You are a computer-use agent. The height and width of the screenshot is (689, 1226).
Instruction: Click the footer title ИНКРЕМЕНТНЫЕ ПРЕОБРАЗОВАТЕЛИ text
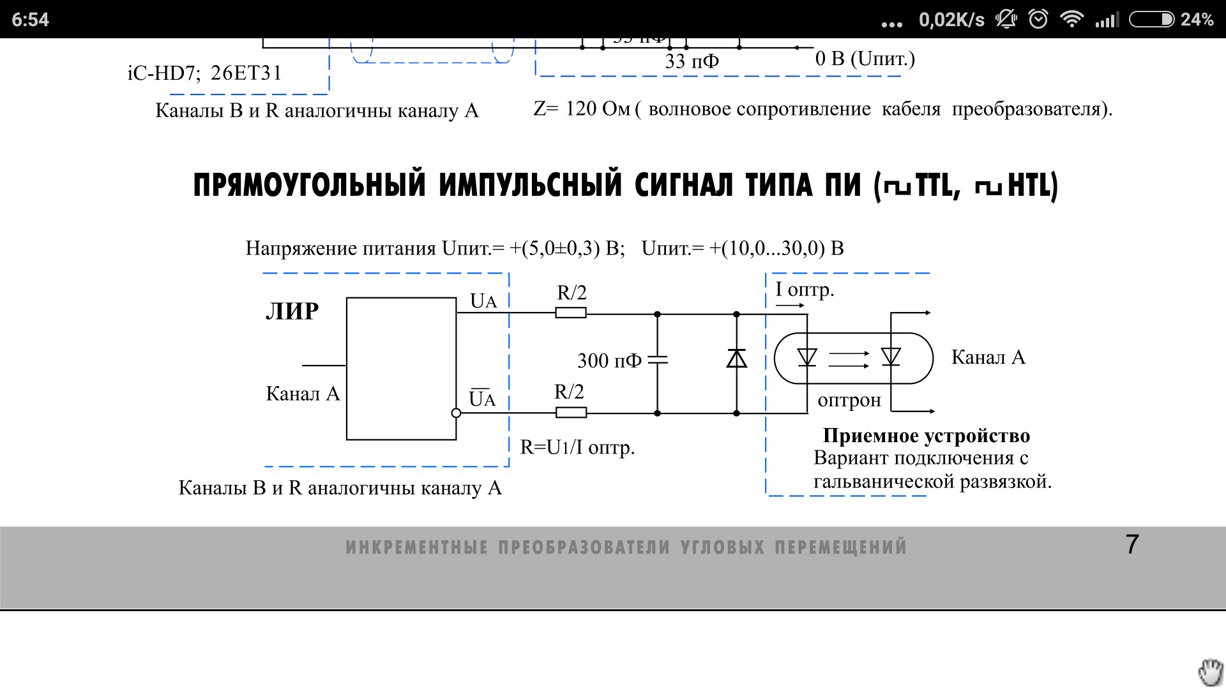(x=626, y=547)
